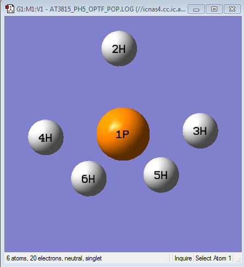Viewport: 244px width, 267px height.
Task: Minimize the molecule view window
Action: (196, 9)
